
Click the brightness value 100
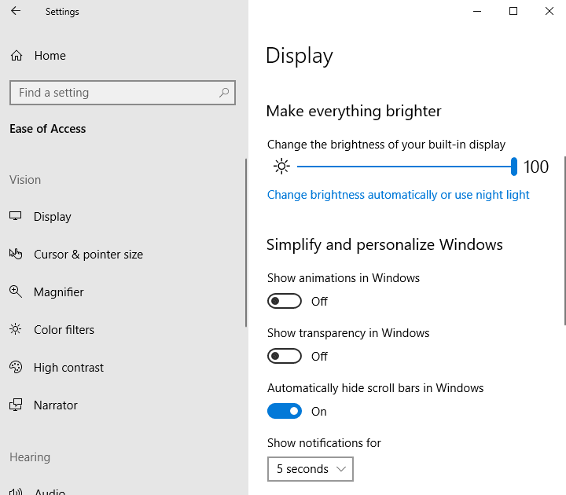click(x=536, y=167)
